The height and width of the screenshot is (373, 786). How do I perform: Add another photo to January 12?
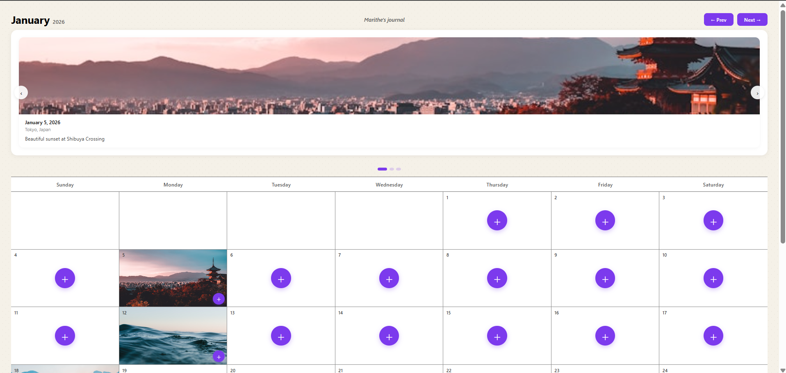[x=219, y=357]
